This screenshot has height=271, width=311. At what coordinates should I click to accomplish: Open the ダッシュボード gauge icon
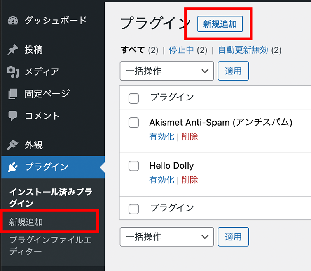[x=13, y=21]
